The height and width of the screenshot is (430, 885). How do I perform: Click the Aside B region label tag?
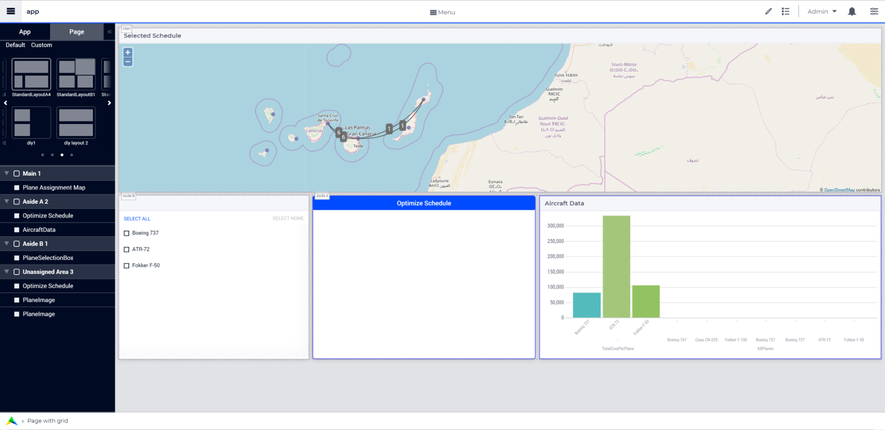click(128, 196)
